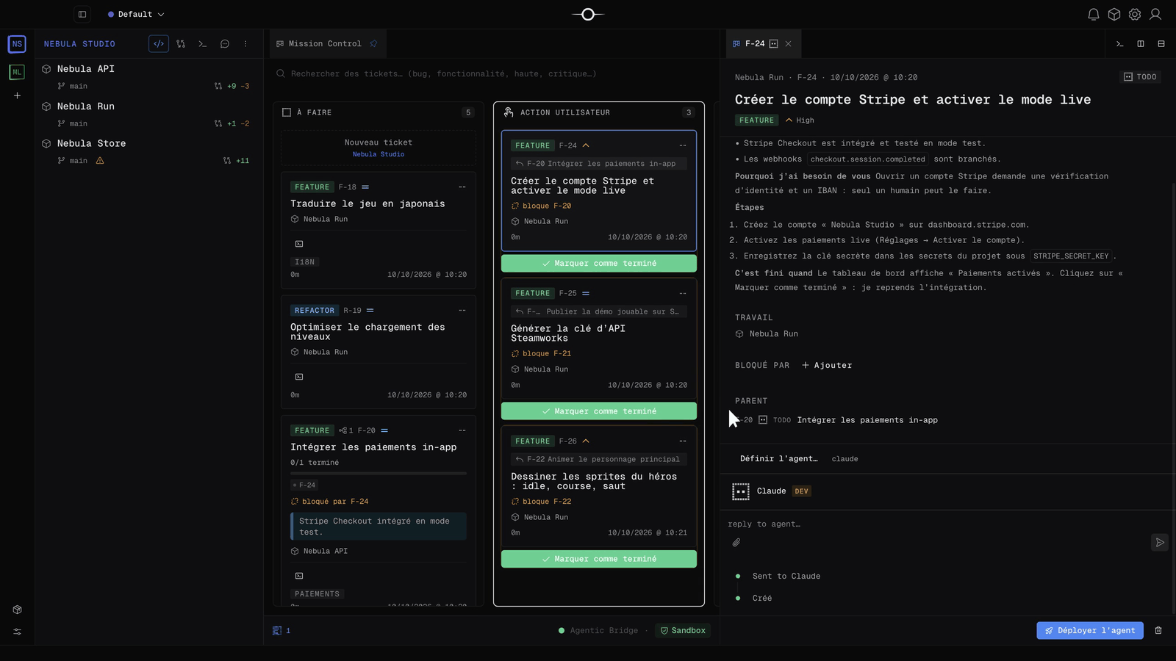Add a new workspace with the plus icon
The image size is (1176, 661).
(17, 95)
